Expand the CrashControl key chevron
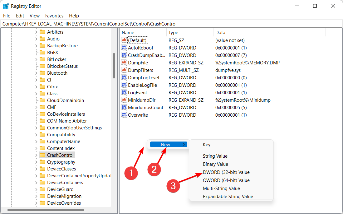This screenshot has height=214, width=343. 36,155
